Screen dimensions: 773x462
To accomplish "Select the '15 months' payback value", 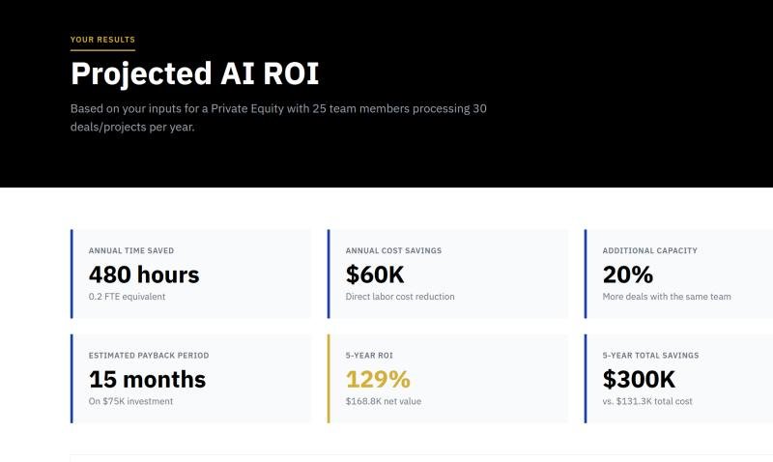I will (x=147, y=379).
